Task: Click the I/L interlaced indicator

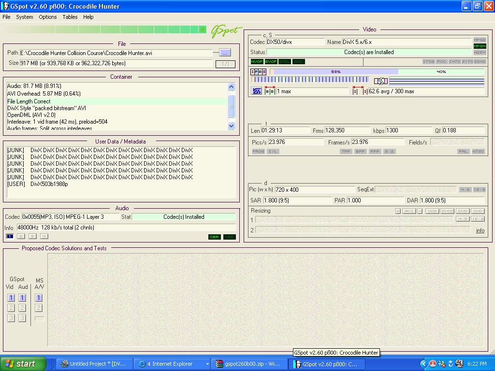Action: [x=273, y=151]
